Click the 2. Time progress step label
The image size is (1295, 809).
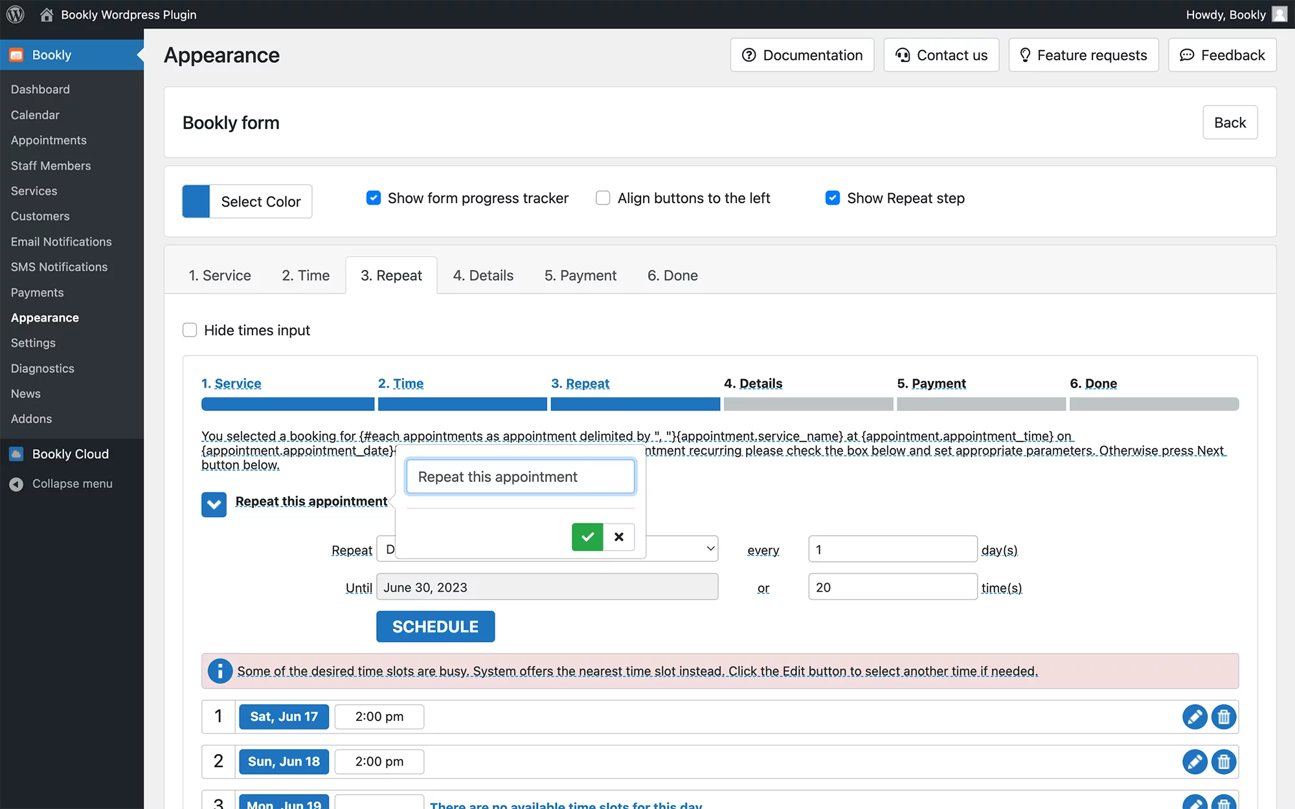coord(401,383)
